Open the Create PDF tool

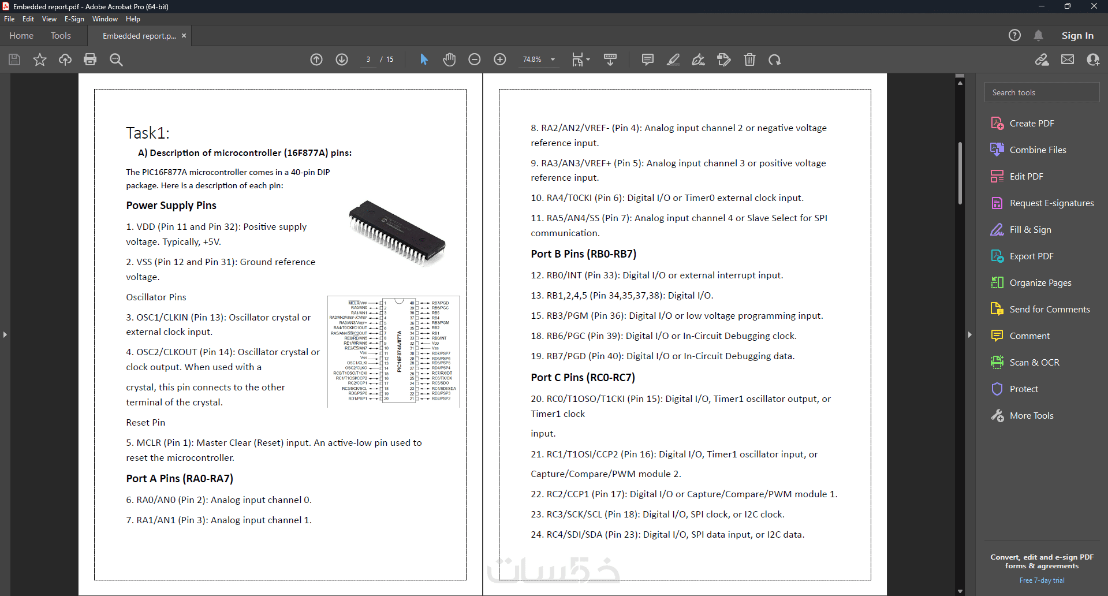(1023, 123)
